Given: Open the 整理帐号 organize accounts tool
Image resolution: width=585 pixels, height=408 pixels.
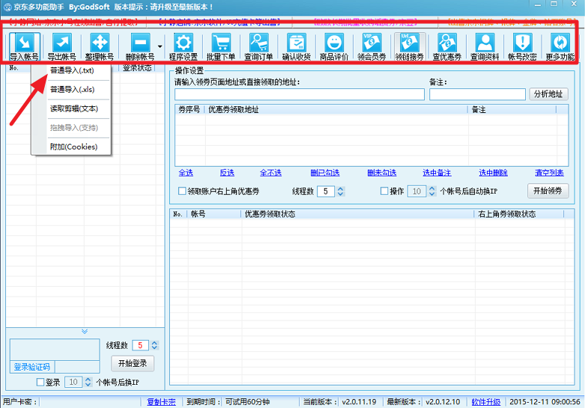Looking at the screenshot, I should point(99,46).
